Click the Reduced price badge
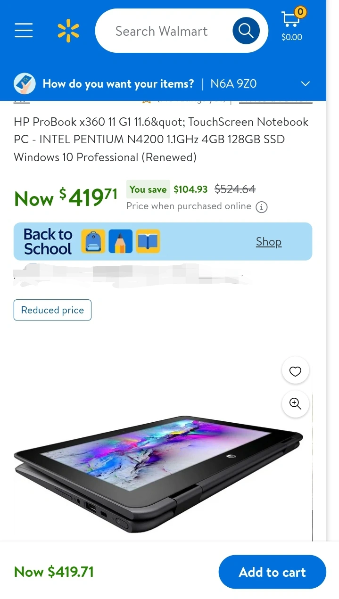Image resolution: width=339 pixels, height=599 pixels. point(52,310)
